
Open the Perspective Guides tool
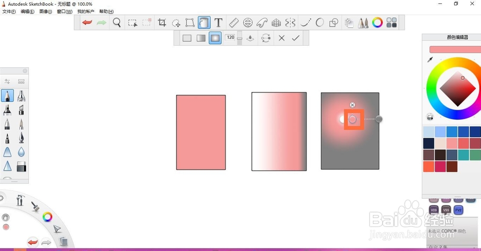(276, 23)
